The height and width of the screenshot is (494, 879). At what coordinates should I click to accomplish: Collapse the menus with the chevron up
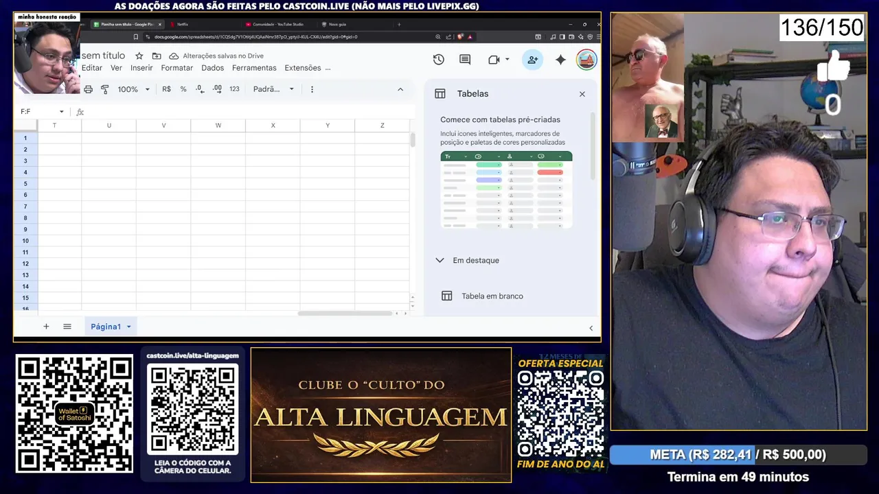pos(400,89)
